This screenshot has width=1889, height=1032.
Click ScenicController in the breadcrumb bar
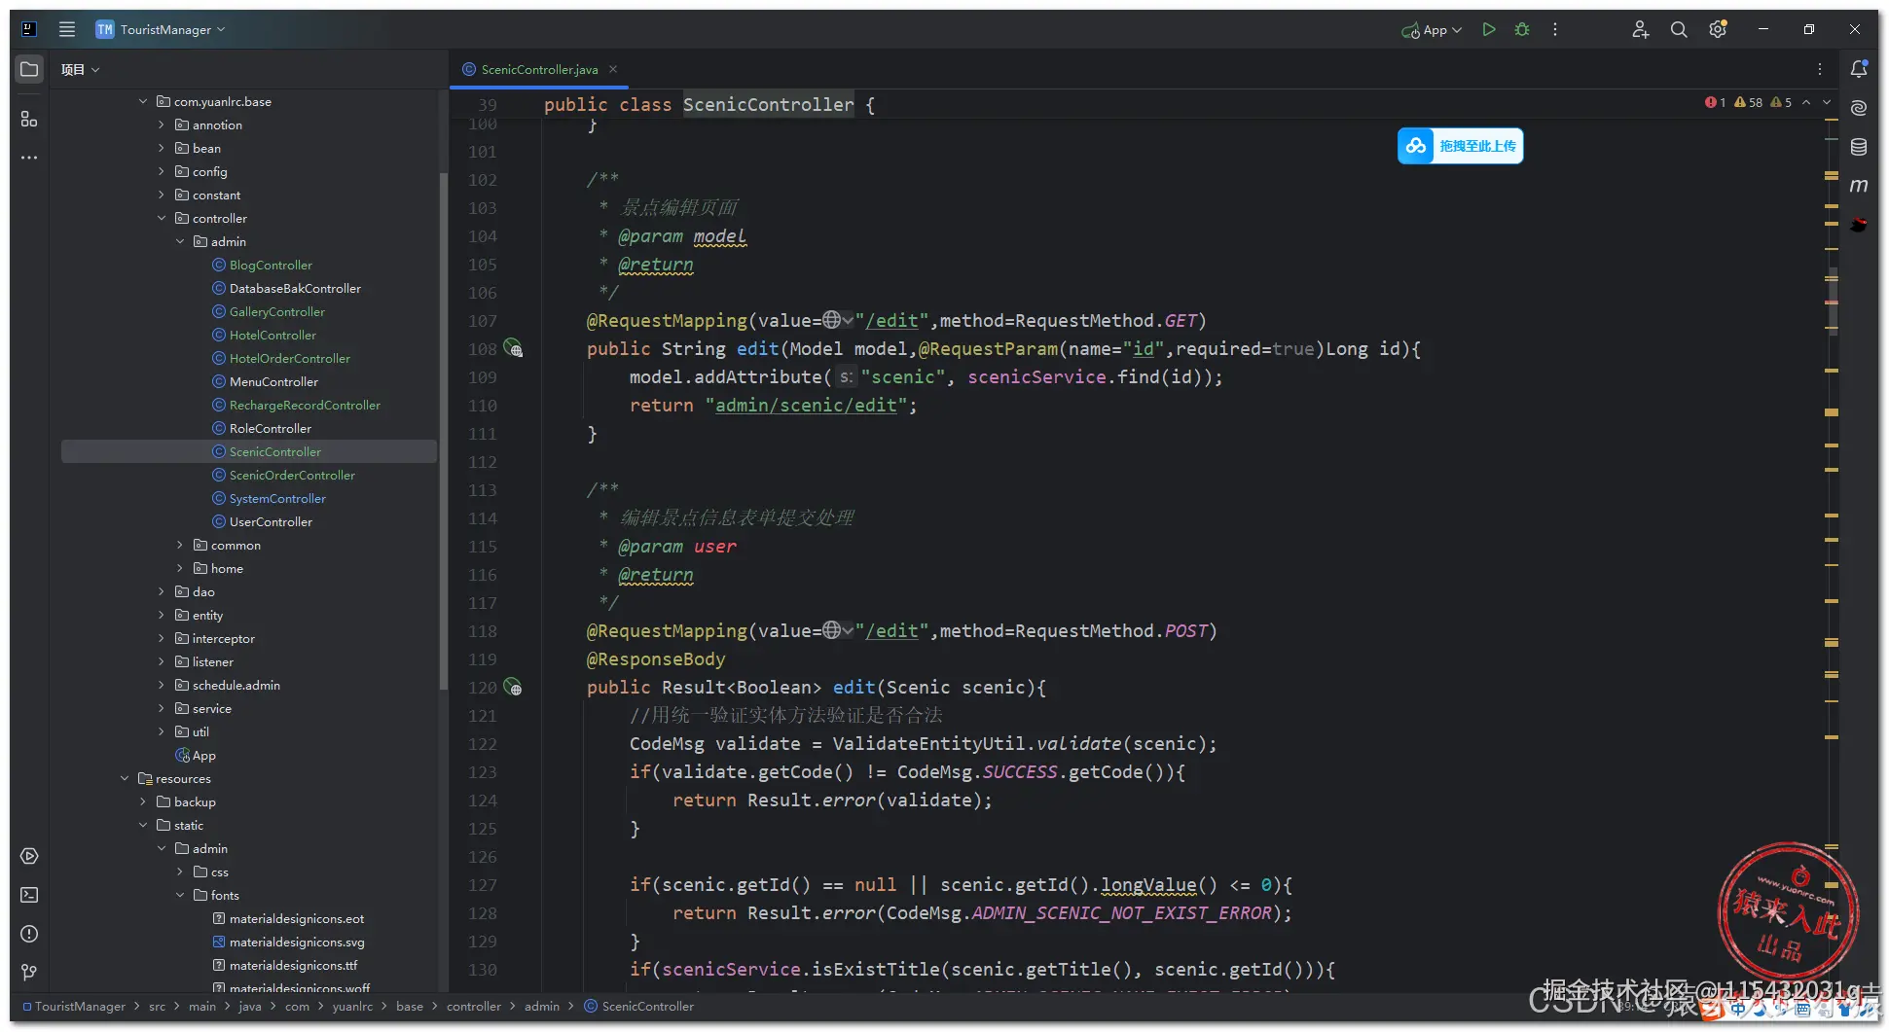(x=647, y=1006)
